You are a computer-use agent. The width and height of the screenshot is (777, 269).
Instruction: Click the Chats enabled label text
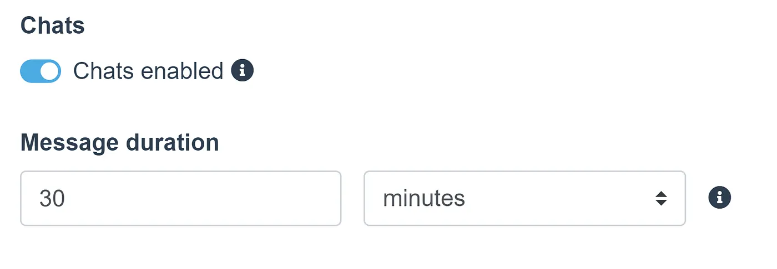pos(148,71)
